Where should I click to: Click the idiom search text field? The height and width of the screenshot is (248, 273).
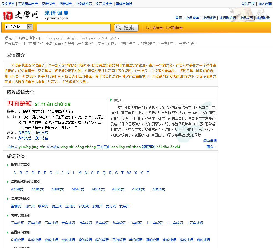74,28
